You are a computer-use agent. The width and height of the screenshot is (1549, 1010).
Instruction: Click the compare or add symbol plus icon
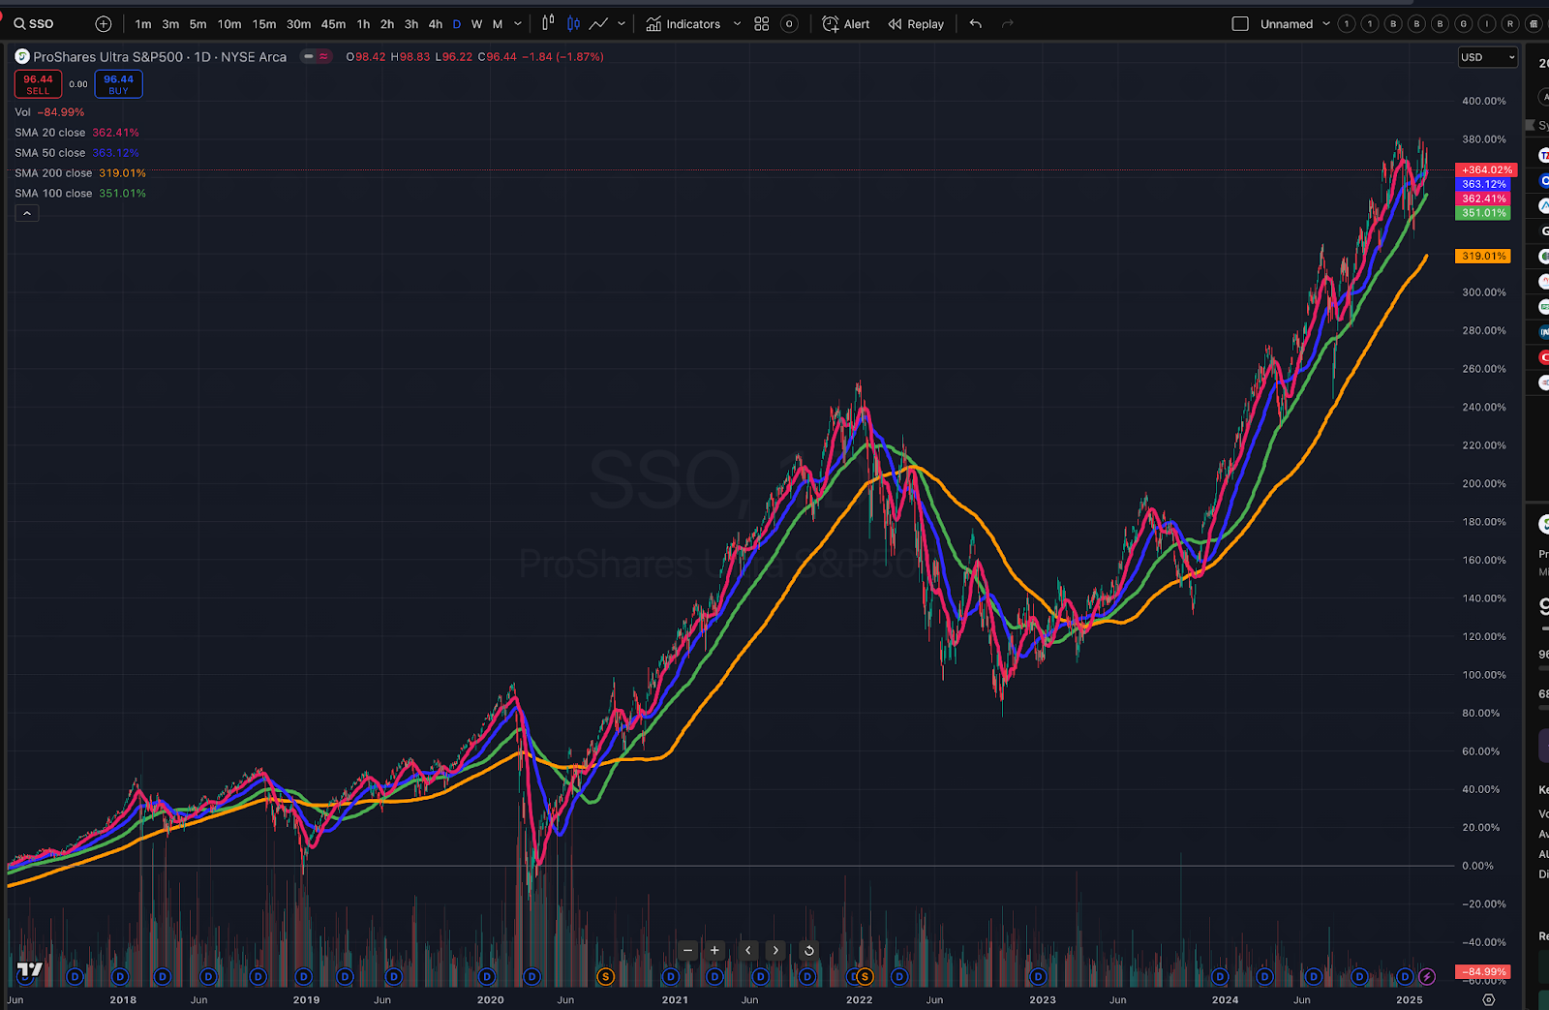click(104, 24)
